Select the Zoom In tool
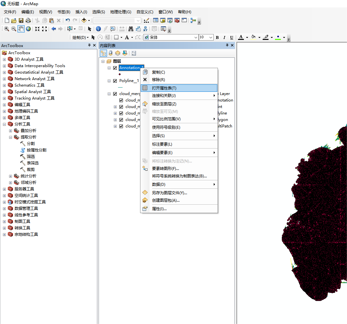Viewport: 347px width, 324px height. pos(6,29)
